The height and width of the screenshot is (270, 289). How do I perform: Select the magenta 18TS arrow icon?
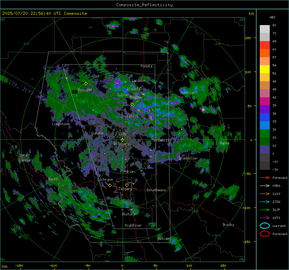click(265, 218)
